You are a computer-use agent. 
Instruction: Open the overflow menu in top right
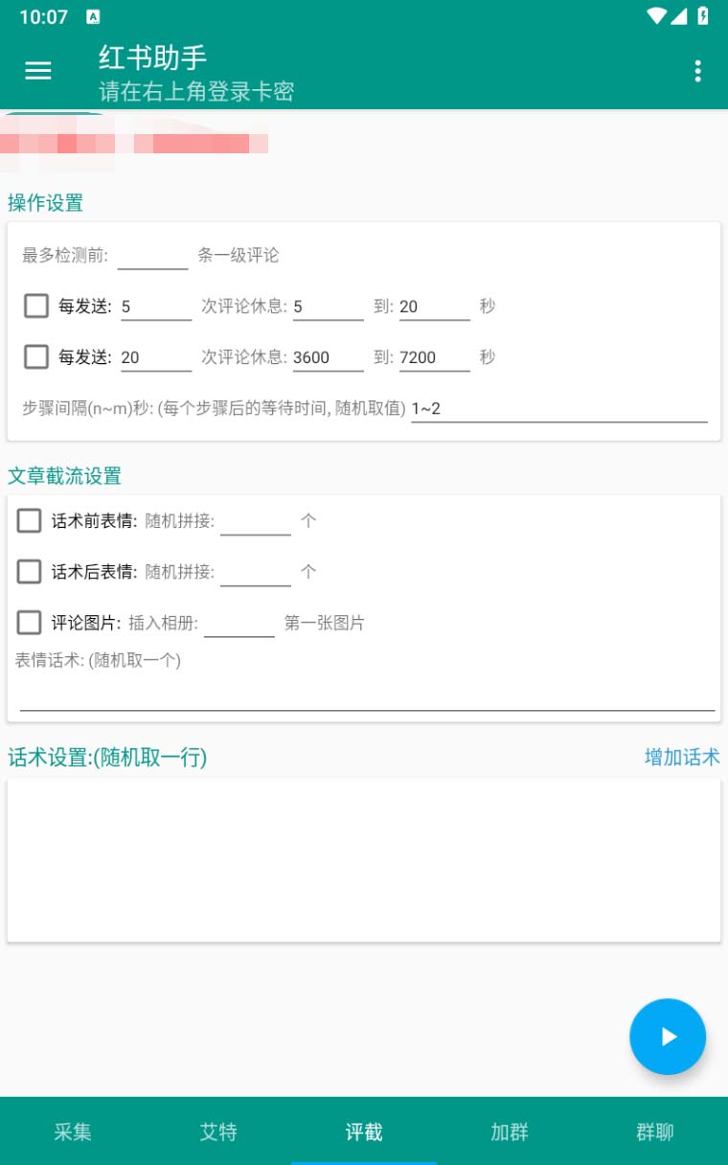(x=698, y=71)
